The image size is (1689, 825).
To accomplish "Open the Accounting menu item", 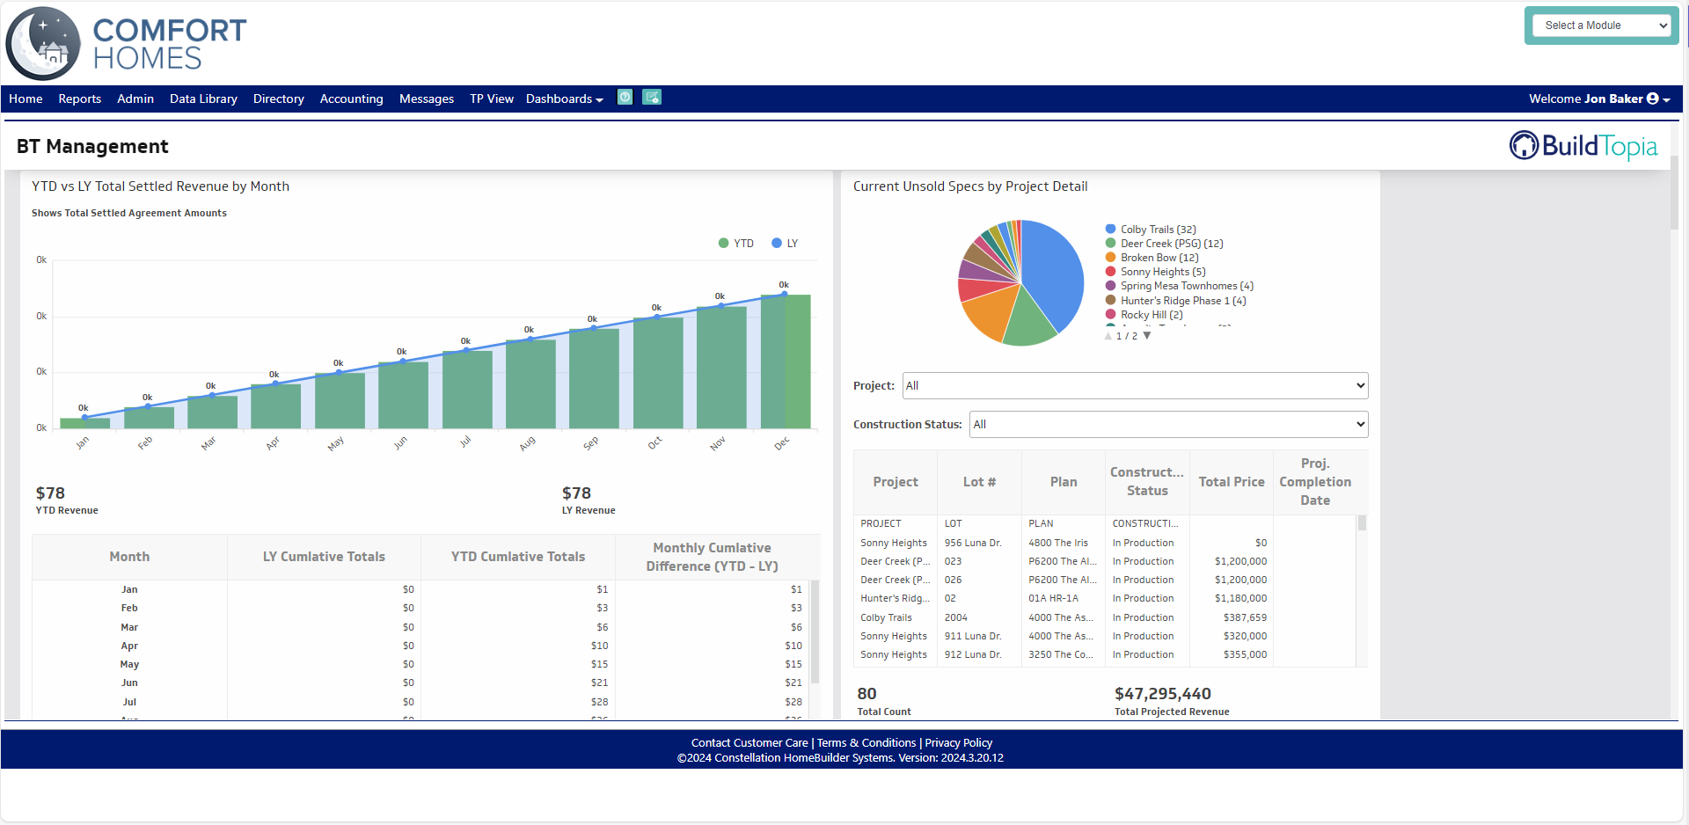I will 351,99.
